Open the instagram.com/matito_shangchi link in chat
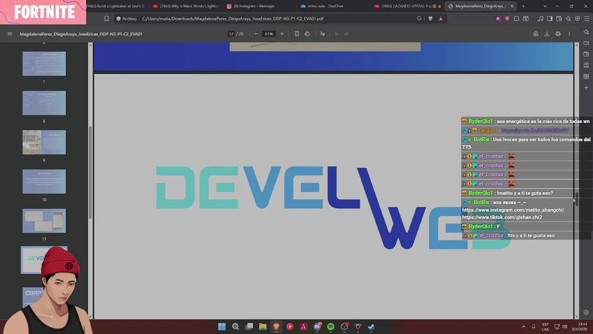Image resolution: width=593 pixels, height=334 pixels. pos(513,210)
